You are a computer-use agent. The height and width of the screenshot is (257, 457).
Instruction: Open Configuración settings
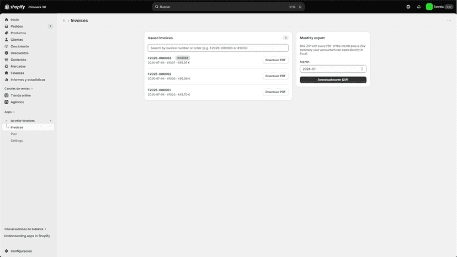coord(22,251)
